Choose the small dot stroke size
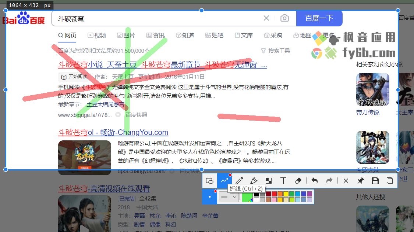 210,197
